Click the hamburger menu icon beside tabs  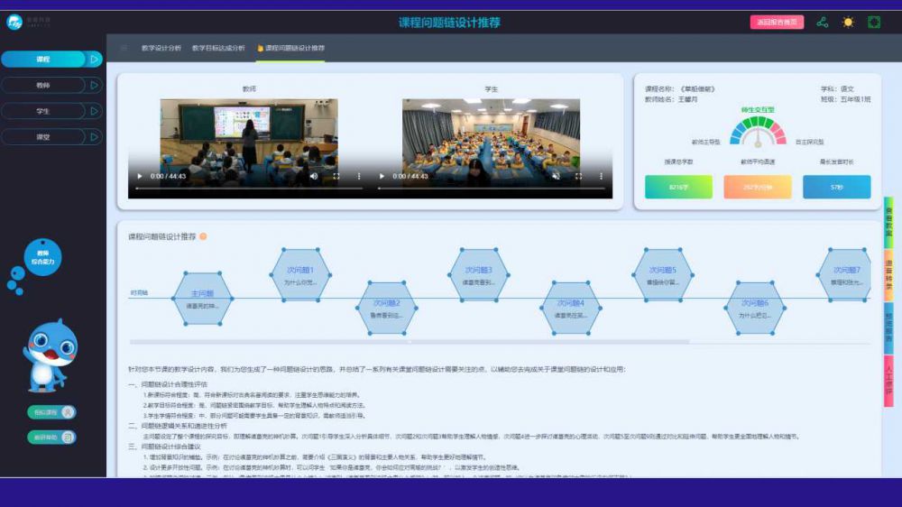point(124,48)
